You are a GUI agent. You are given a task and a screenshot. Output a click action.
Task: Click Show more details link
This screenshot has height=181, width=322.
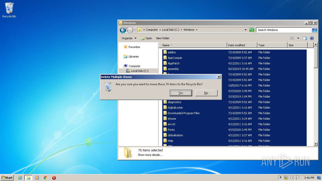[150, 155]
